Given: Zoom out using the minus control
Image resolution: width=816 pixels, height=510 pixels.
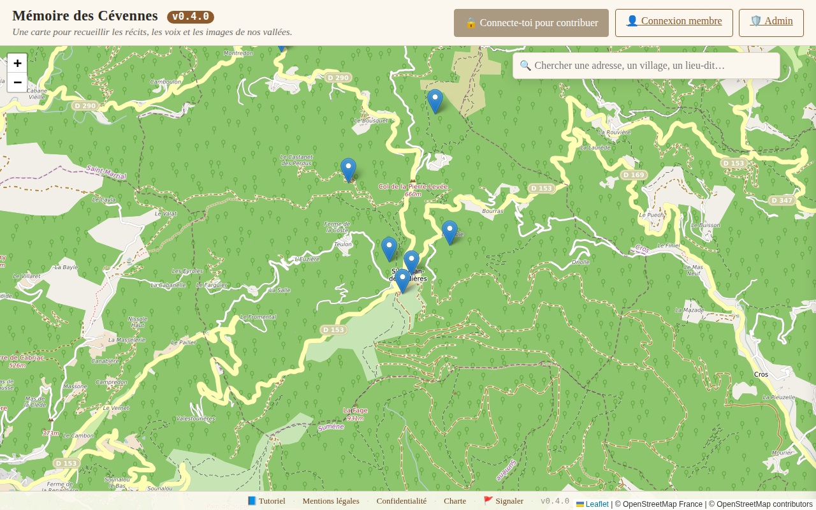Looking at the screenshot, I should 17,82.
